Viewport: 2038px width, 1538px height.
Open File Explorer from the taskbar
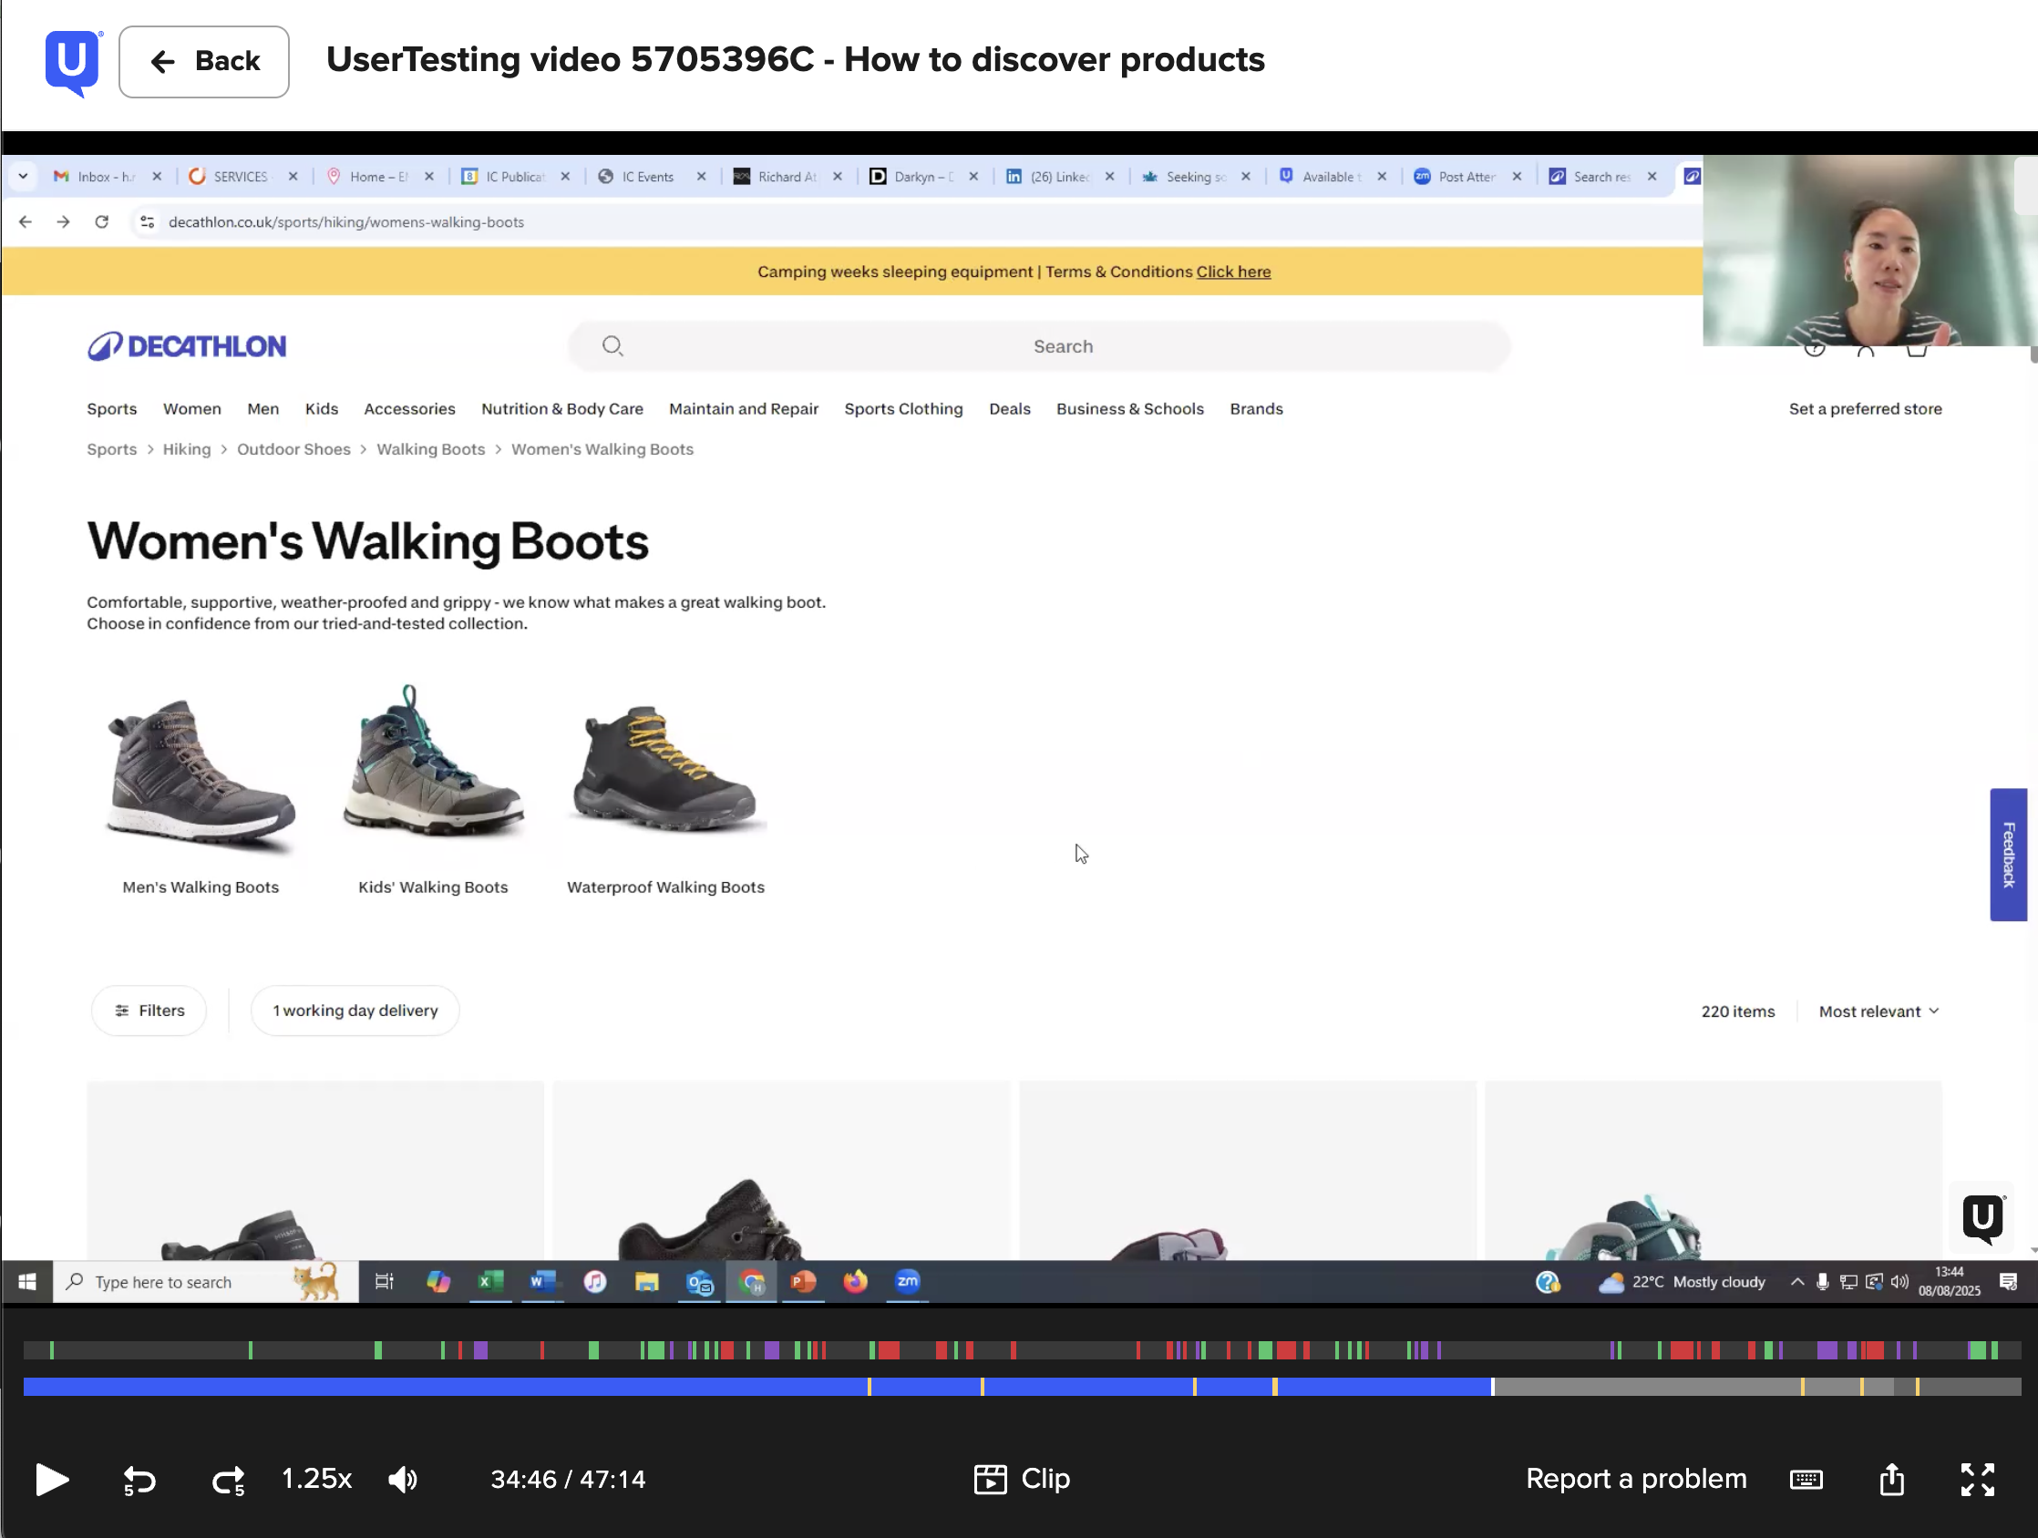pyautogui.click(x=647, y=1281)
